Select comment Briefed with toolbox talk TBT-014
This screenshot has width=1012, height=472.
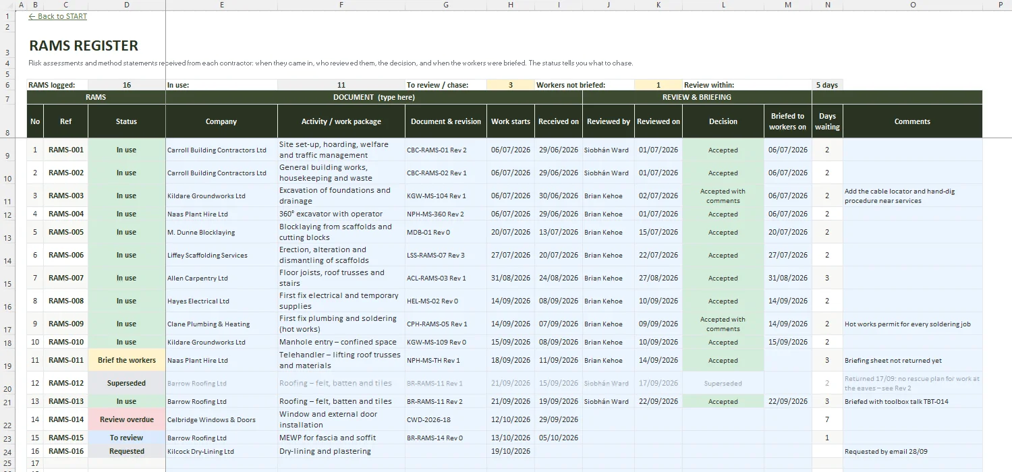(912, 401)
